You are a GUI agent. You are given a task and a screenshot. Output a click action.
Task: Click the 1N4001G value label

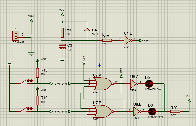tap(97, 34)
